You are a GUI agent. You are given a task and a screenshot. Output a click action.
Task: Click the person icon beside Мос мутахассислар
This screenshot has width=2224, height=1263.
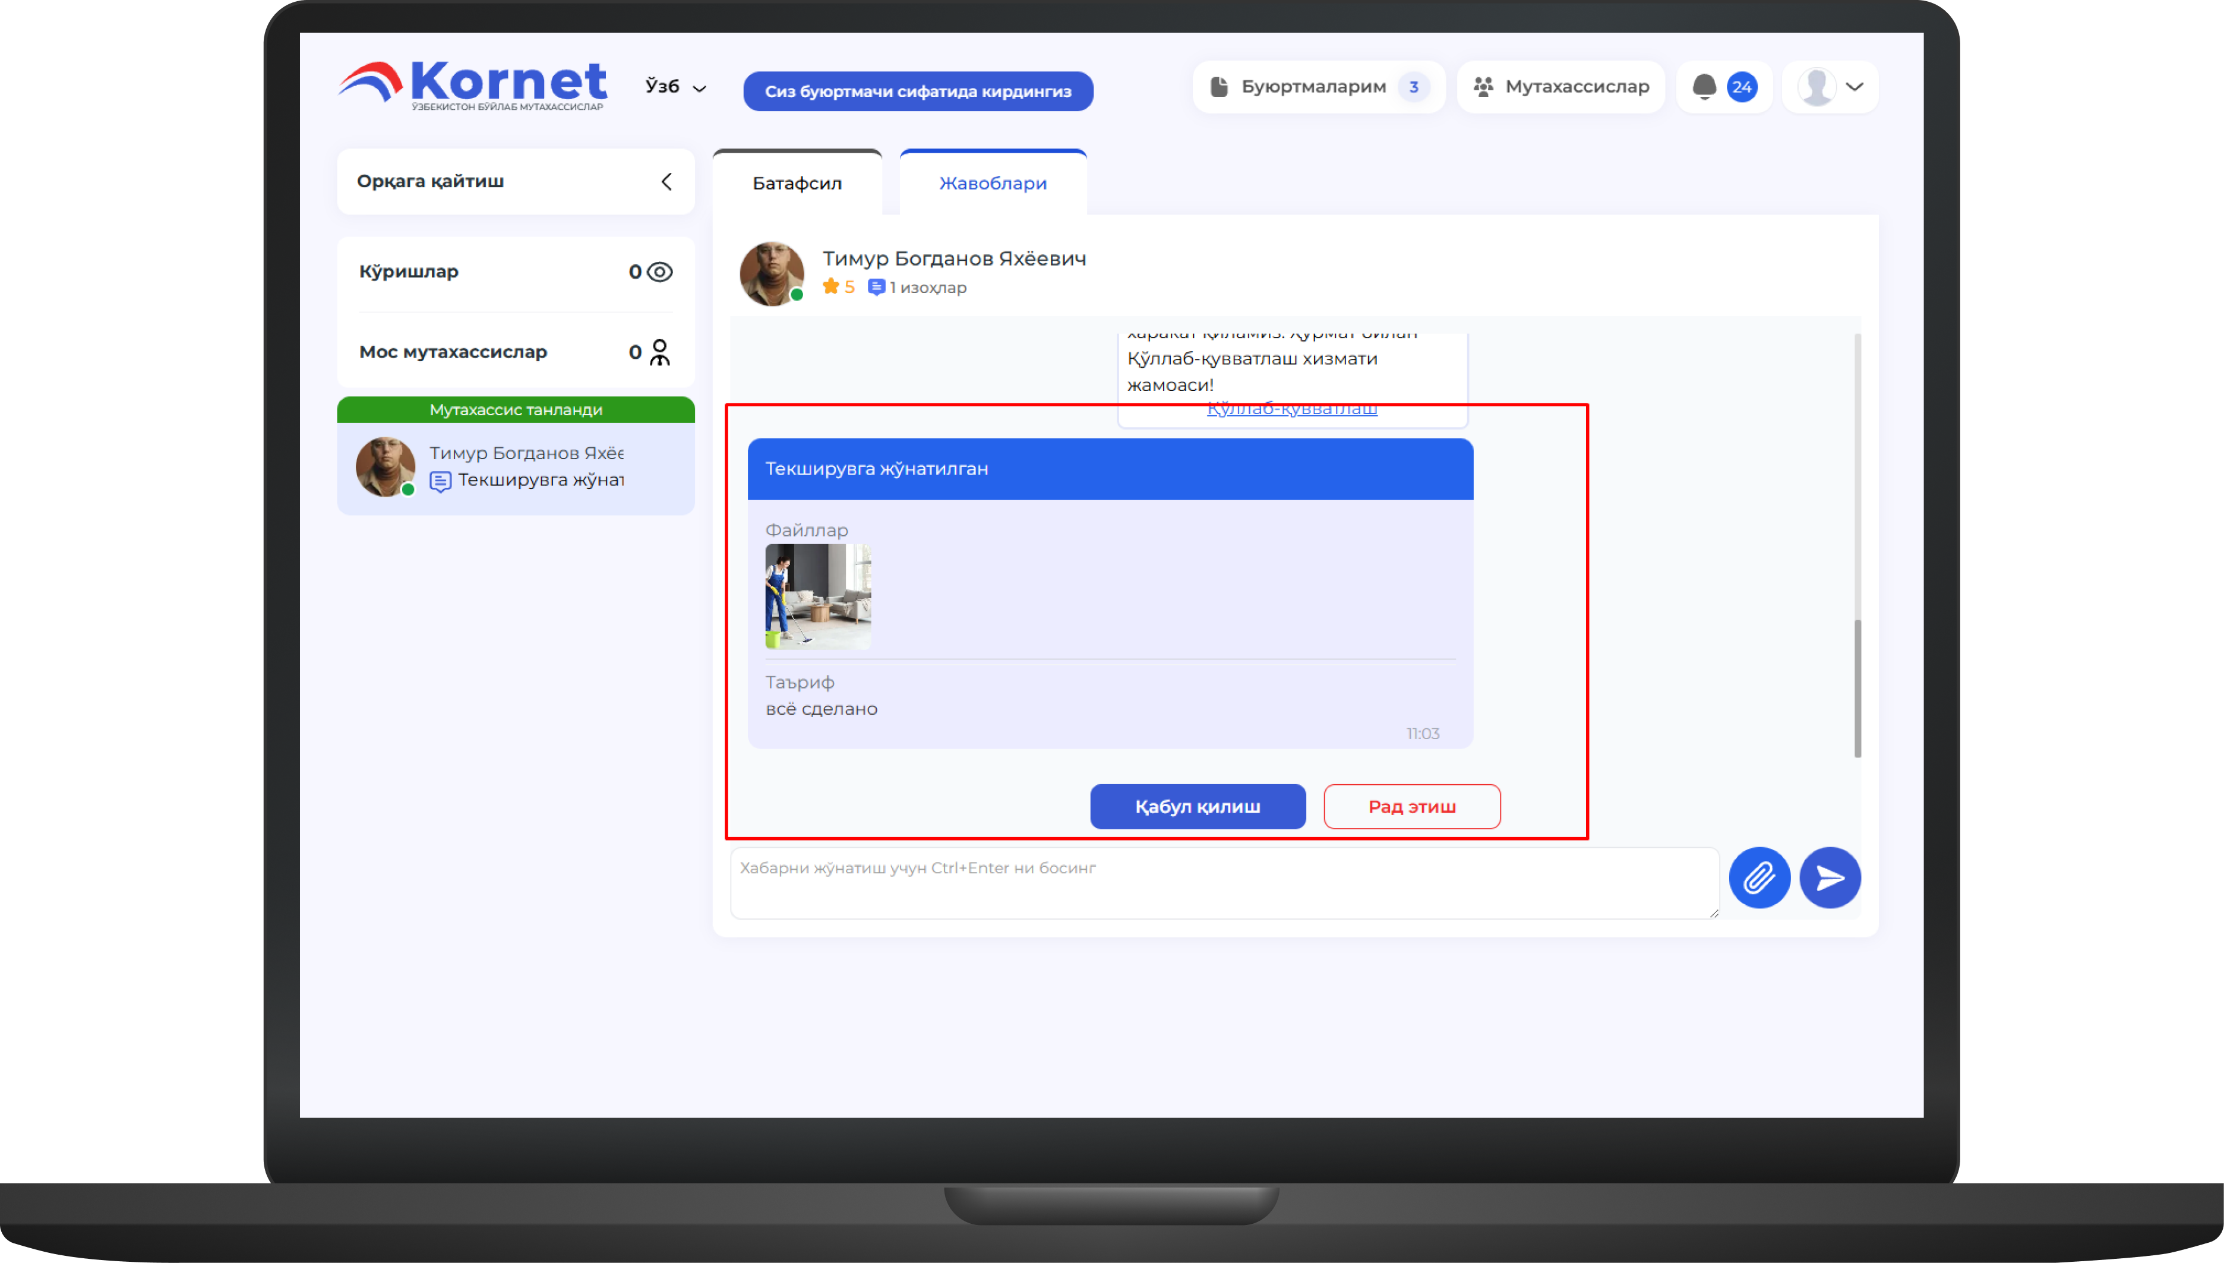(660, 352)
